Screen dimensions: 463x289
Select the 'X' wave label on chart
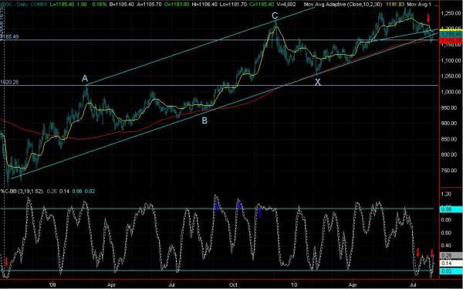click(x=317, y=82)
